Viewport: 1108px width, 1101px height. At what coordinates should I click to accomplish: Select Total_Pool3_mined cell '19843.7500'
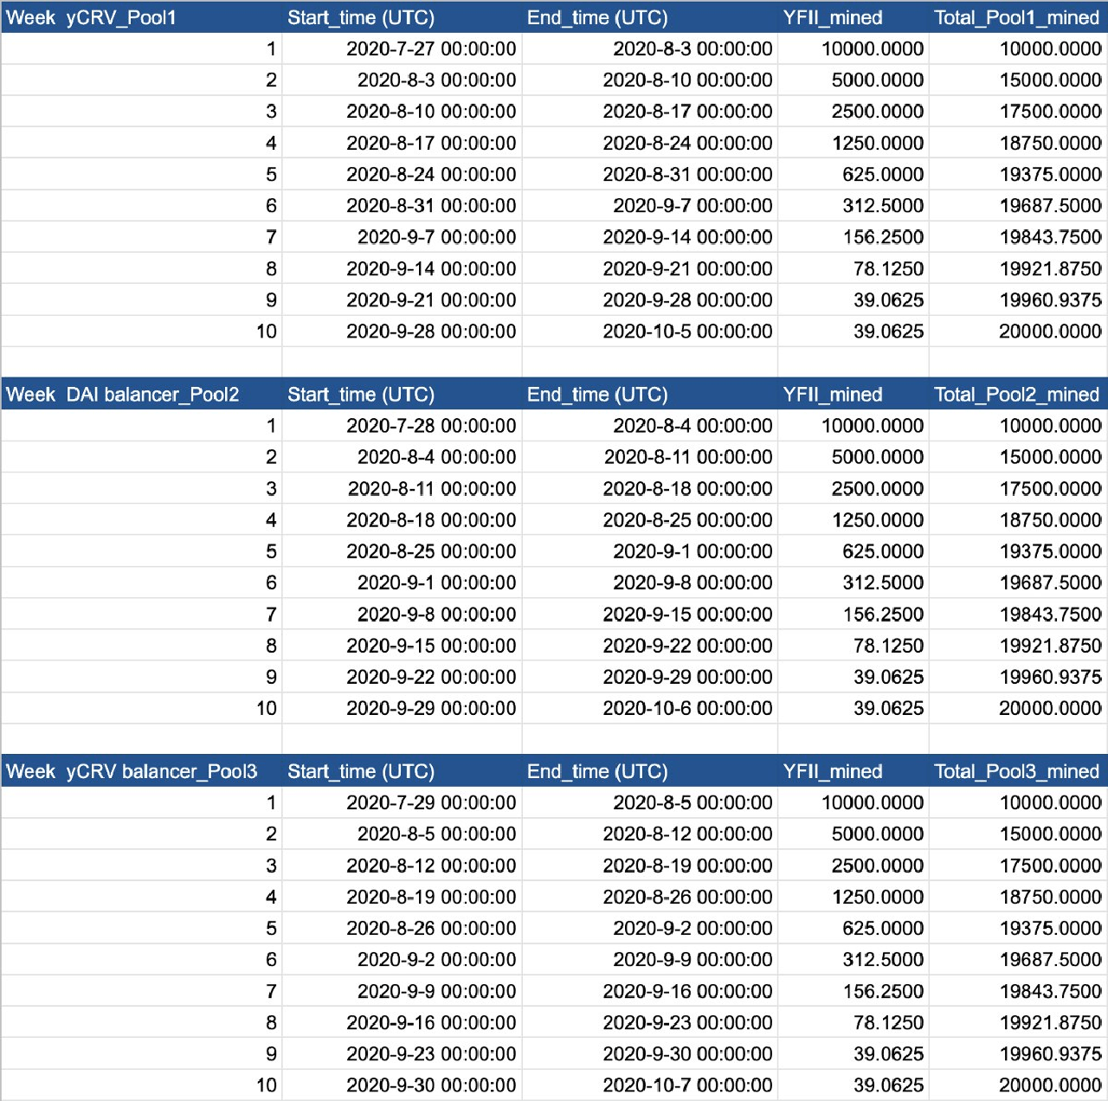pyautogui.click(x=1018, y=991)
